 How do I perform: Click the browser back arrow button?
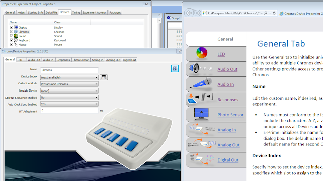click(x=189, y=13)
